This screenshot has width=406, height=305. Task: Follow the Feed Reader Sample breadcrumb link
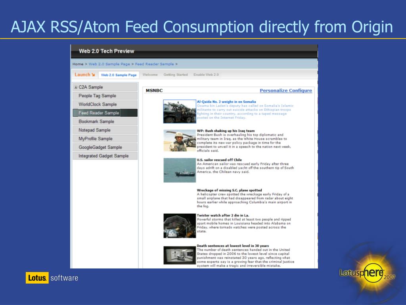[154, 64]
